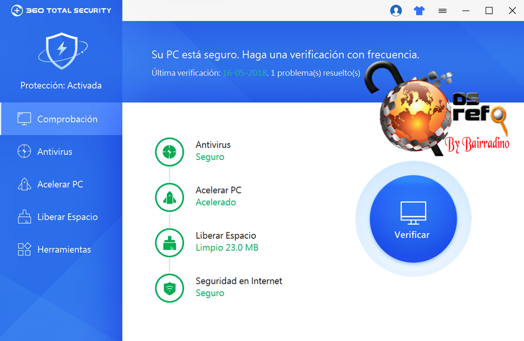This screenshot has width=524, height=341.
Task: Select the Comprobación sidebar tab
Action: (61, 119)
